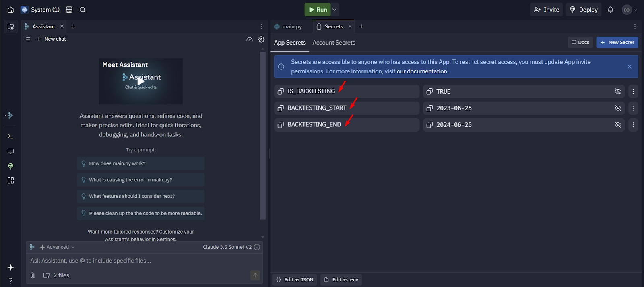Copy the TRUE secret value
644x287 pixels.
[429, 92]
